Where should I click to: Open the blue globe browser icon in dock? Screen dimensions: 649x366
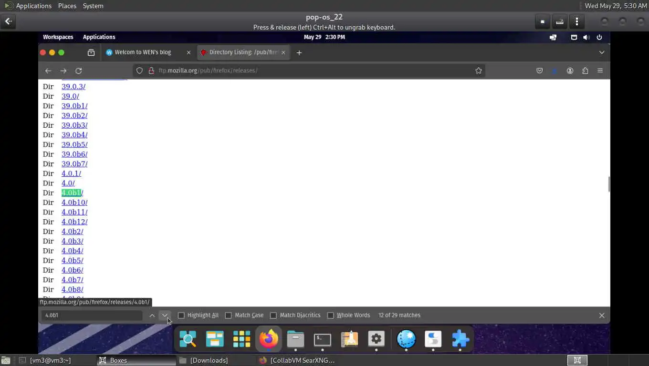coord(406,339)
